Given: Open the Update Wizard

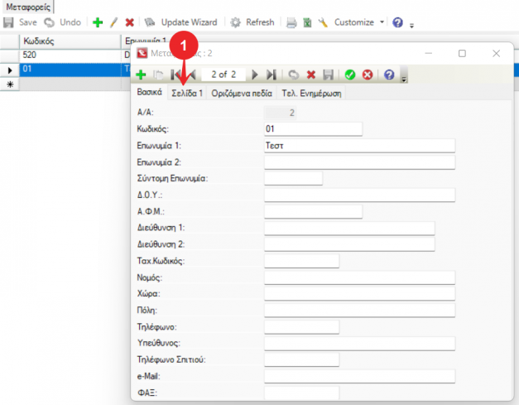Looking at the screenshot, I should [x=181, y=22].
